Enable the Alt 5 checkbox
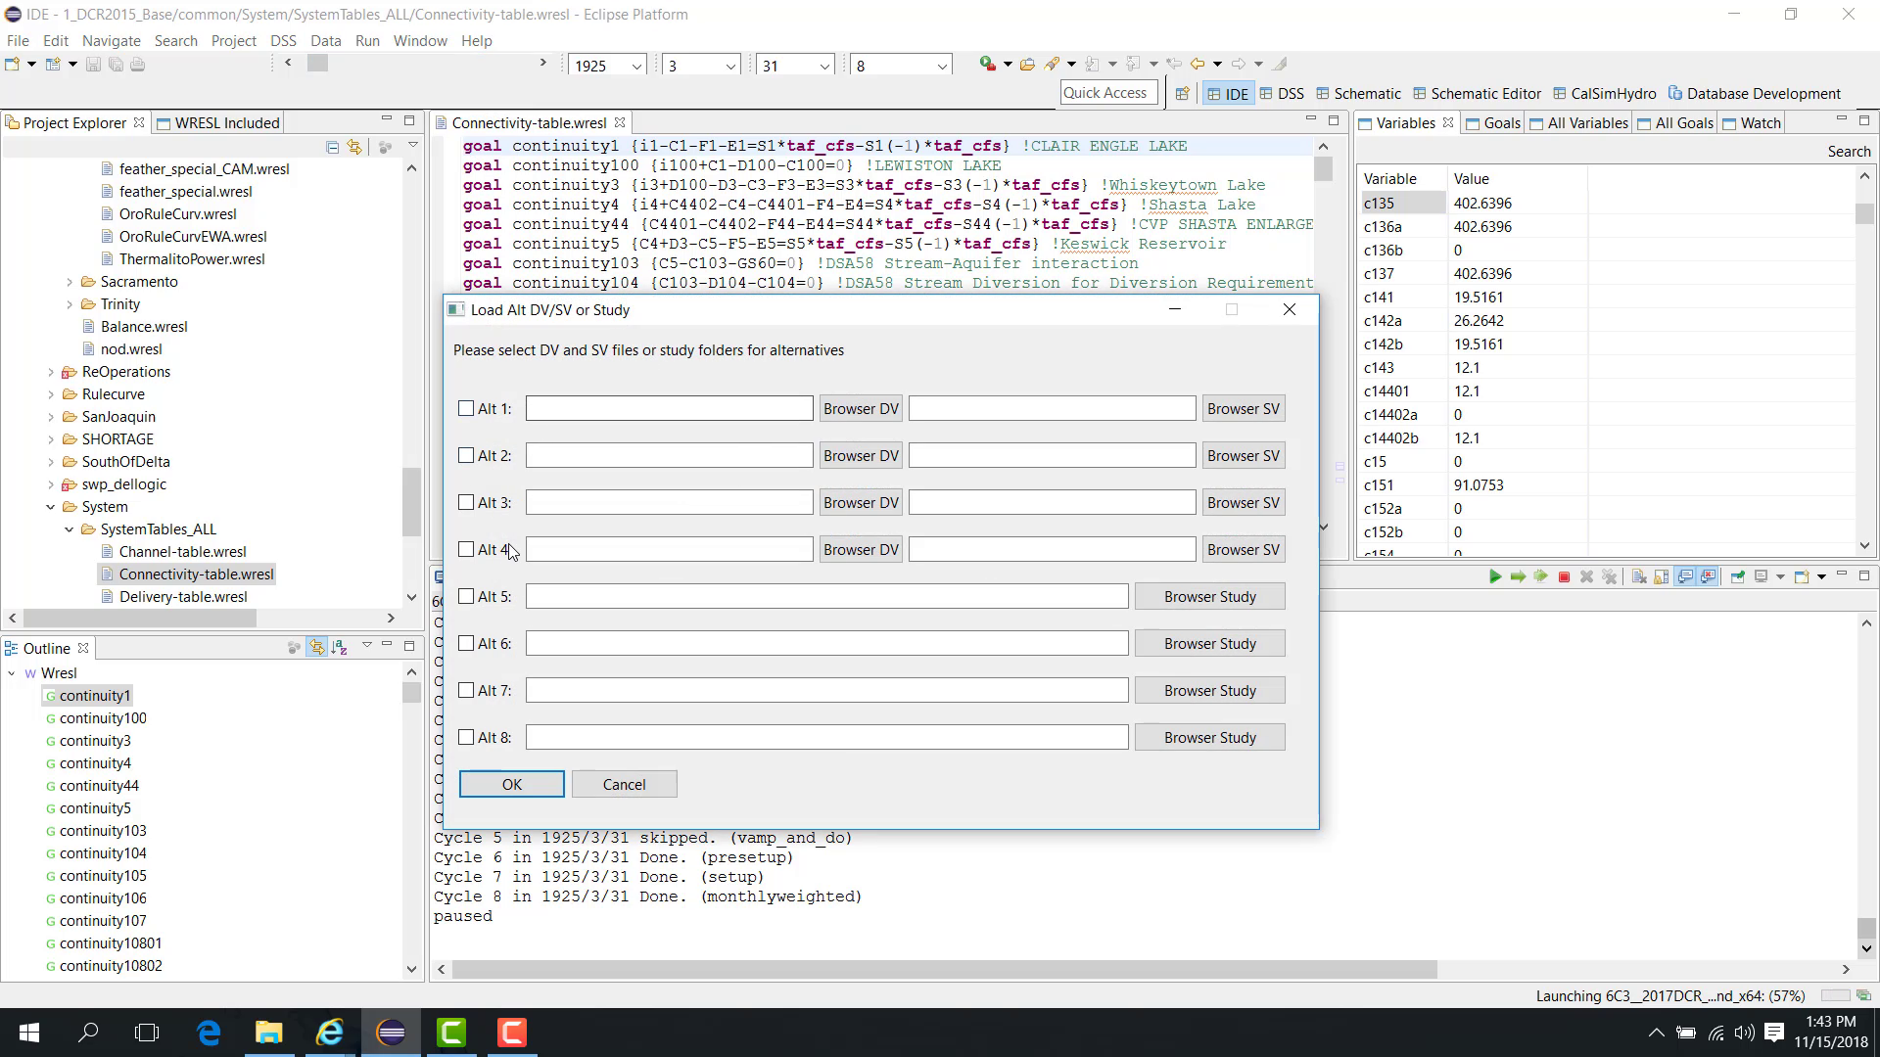The width and height of the screenshot is (1880, 1057). point(466,596)
